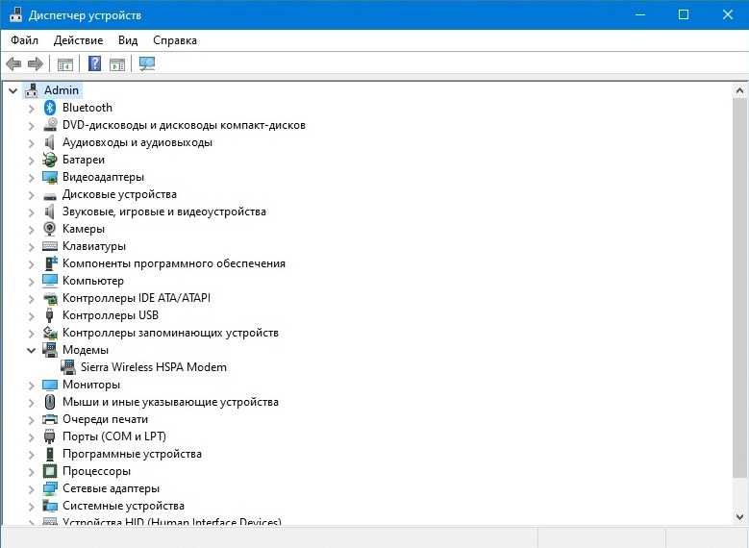
Task: Click the Контроллеры IDE ATA/ATAPI icon
Action: [x=50, y=299]
